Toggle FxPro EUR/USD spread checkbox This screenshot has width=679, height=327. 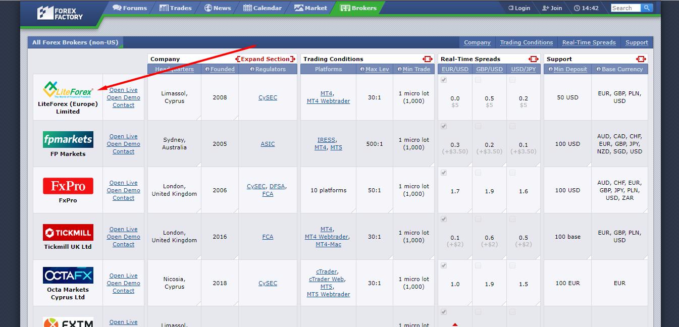444,173
